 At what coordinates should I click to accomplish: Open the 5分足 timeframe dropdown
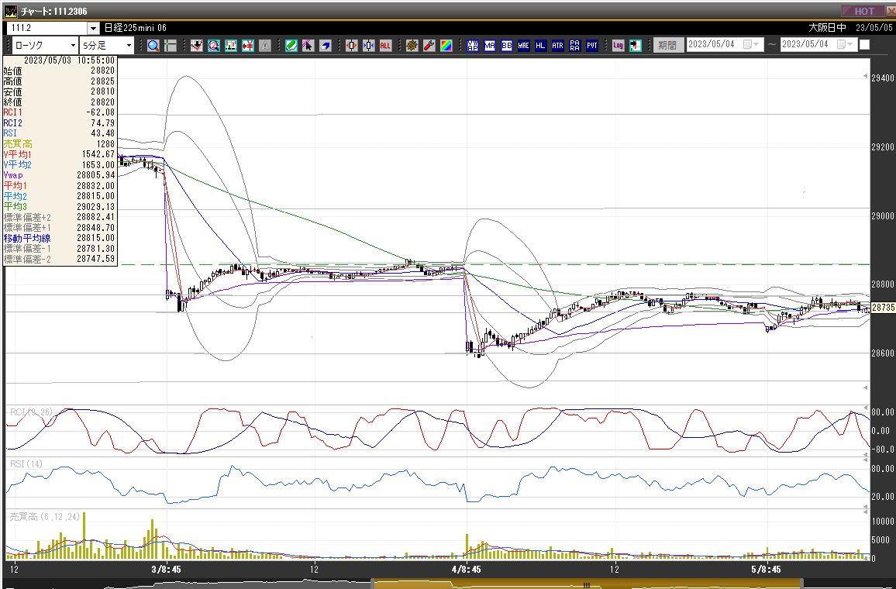(x=129, y=45)
